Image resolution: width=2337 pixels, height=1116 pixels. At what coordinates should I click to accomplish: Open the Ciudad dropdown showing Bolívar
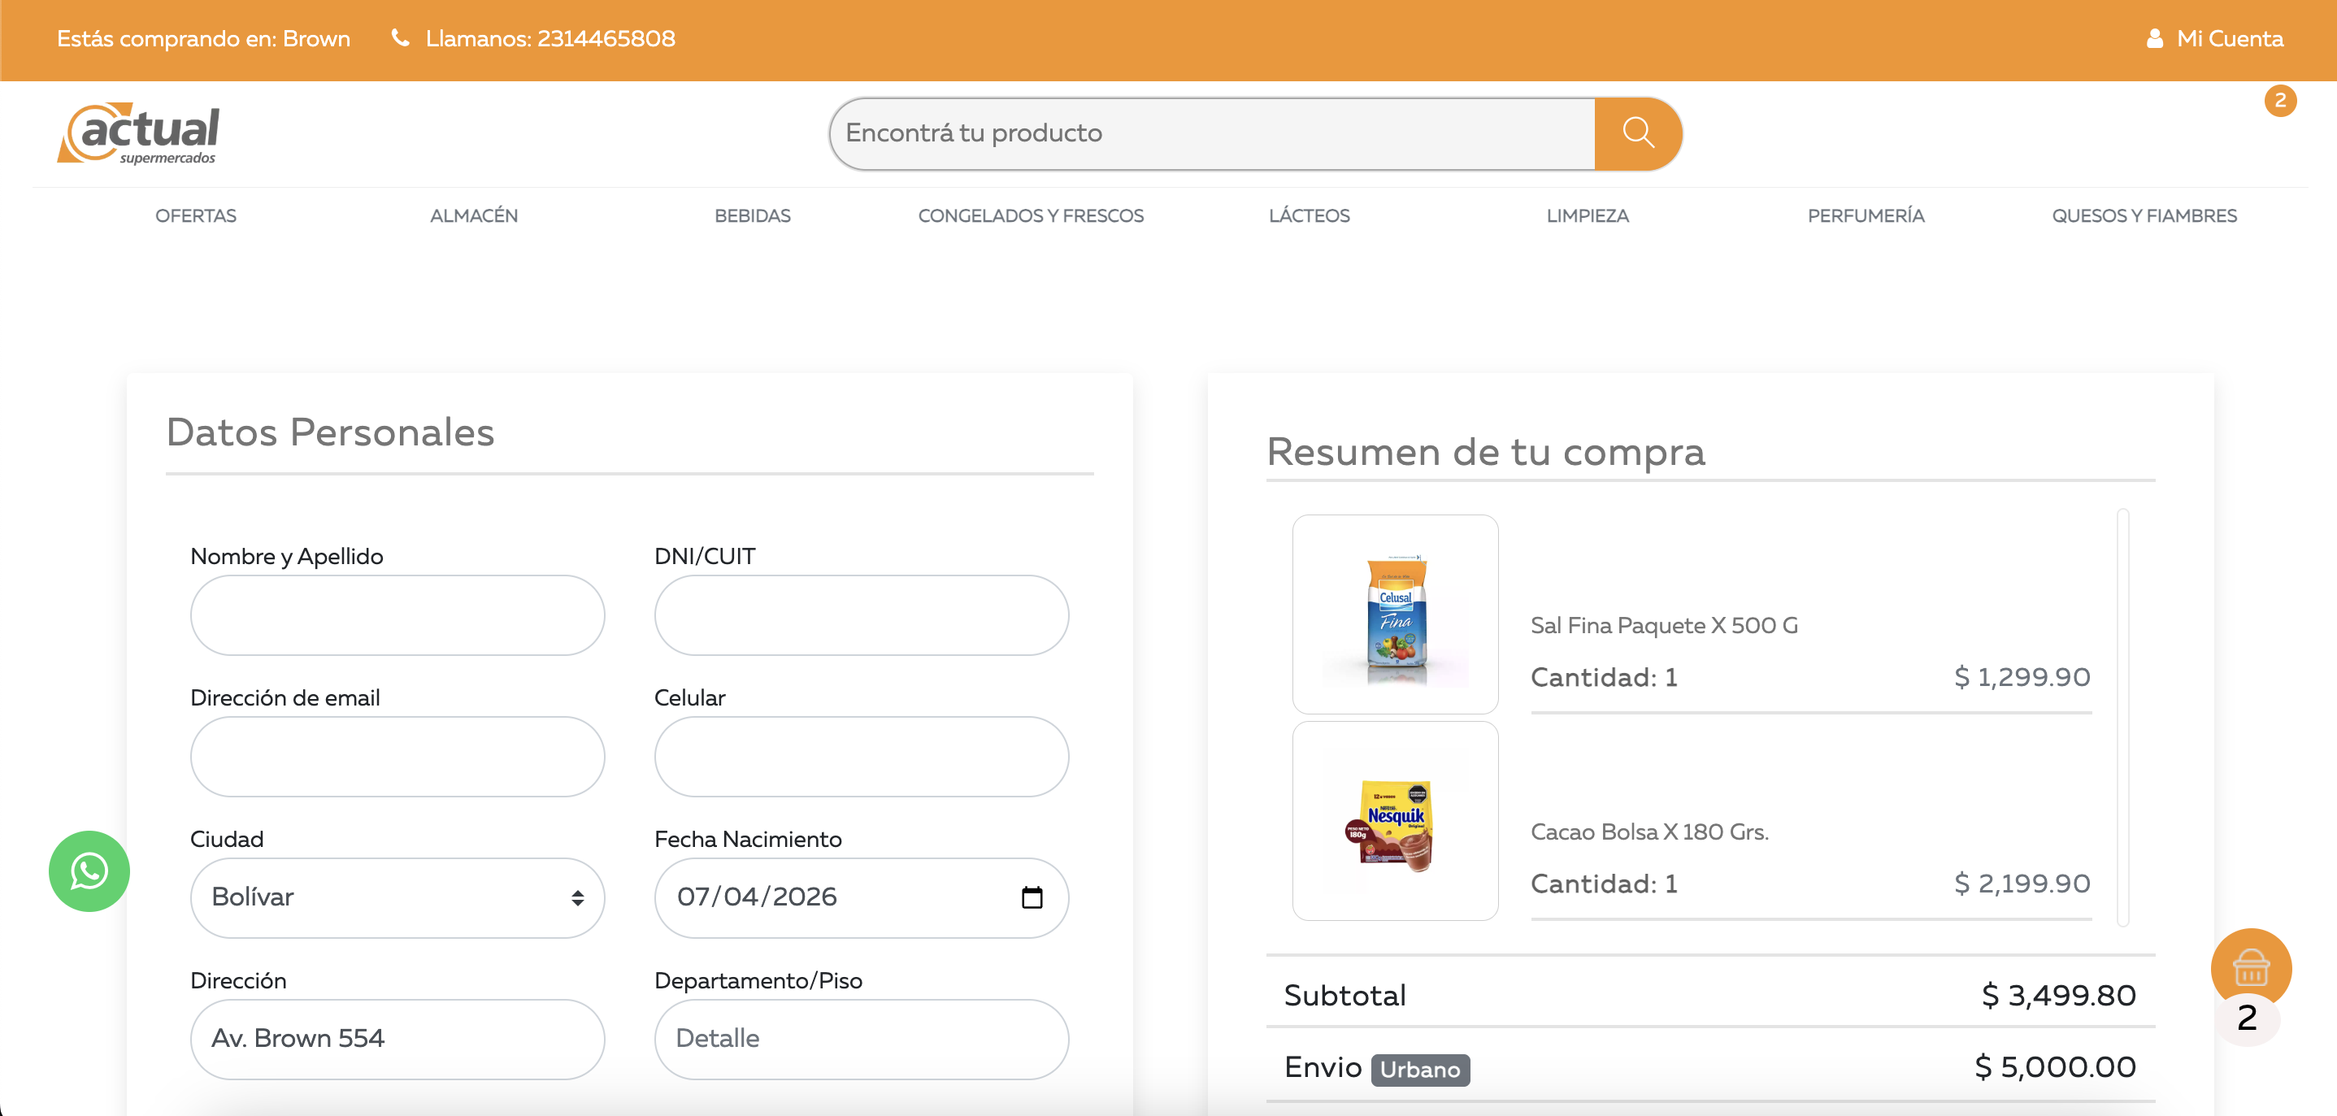[x=397, y=897]
